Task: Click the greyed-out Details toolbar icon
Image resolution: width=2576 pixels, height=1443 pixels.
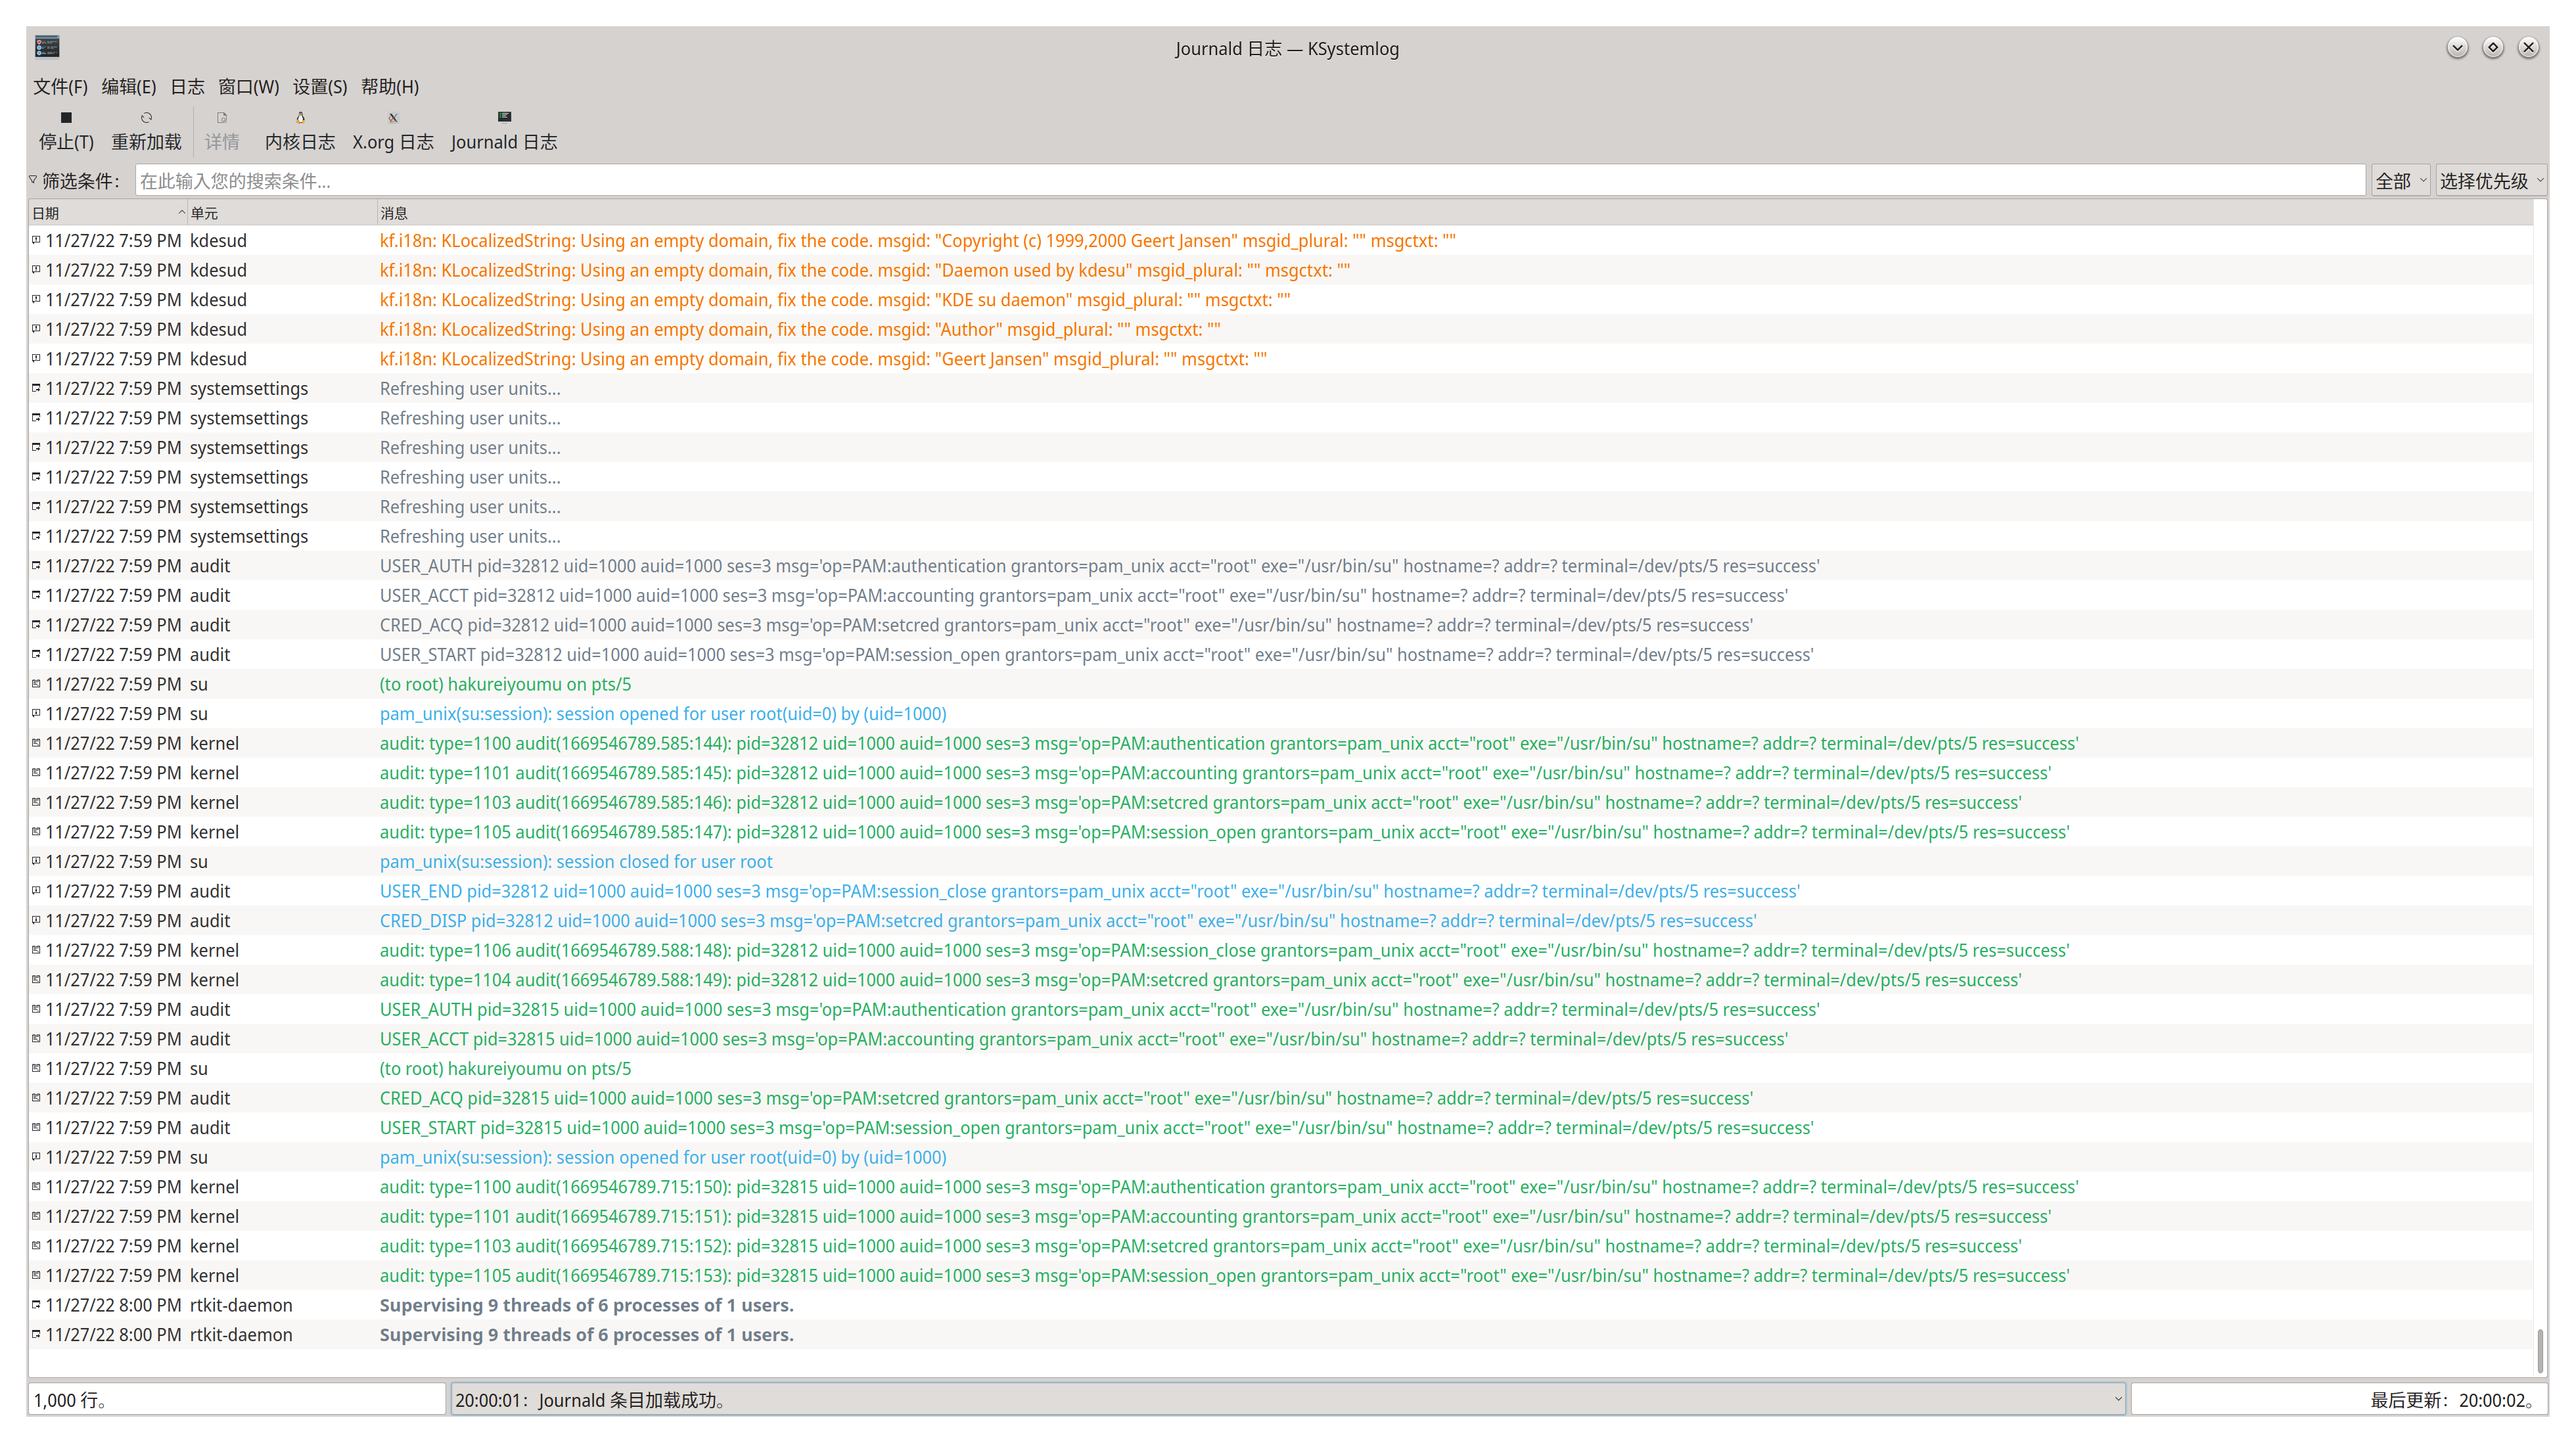Action: (222, 118)
